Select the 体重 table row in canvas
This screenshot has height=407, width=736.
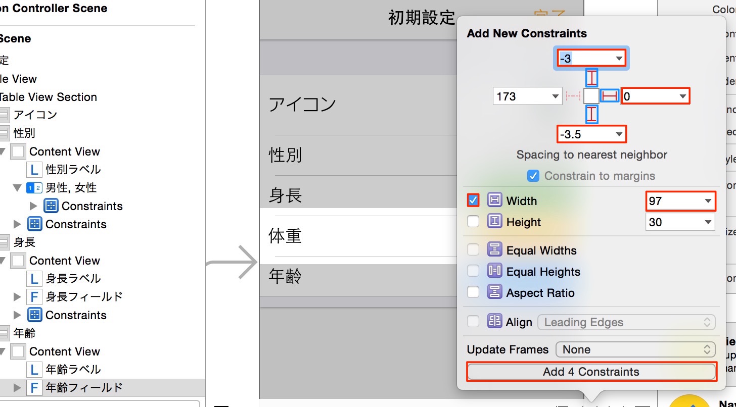tap(358, 236)
